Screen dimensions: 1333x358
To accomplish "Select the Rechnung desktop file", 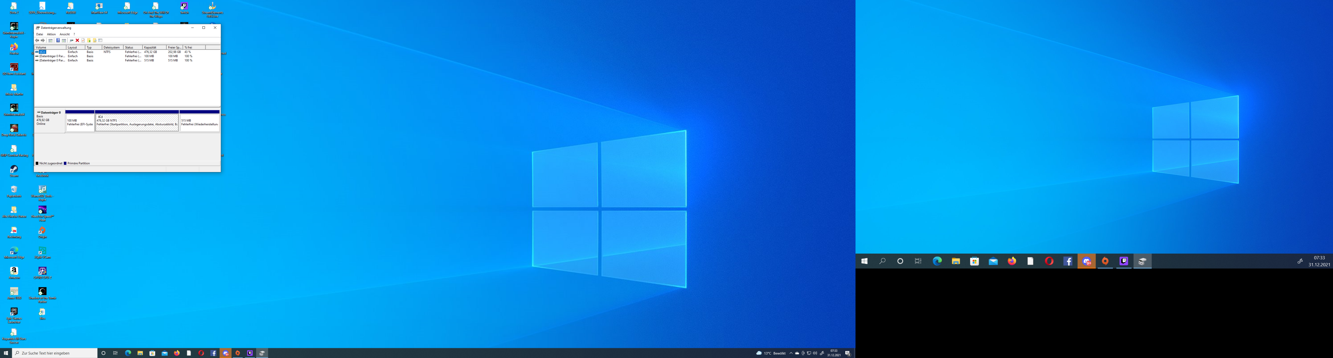I will 14,233.
